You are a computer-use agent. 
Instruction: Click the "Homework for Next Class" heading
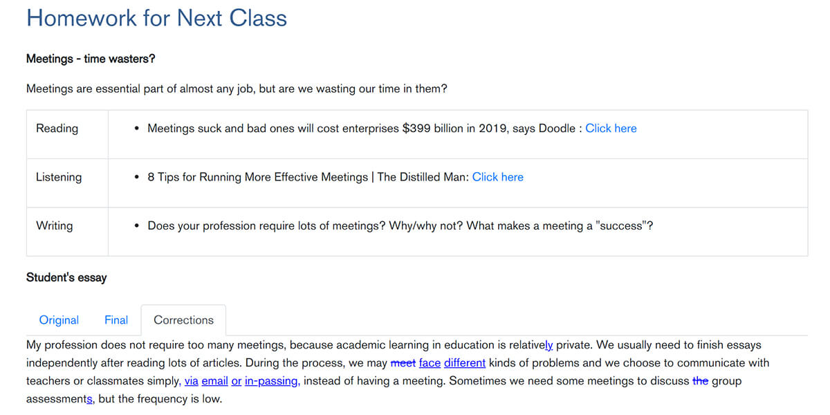[x=156, y=18]
